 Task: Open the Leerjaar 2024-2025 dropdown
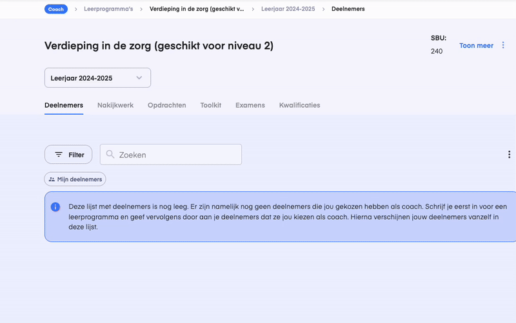click(98, 78)
